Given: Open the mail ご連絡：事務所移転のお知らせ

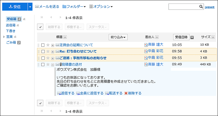Looking at the screenshot, I should [83, 58].
